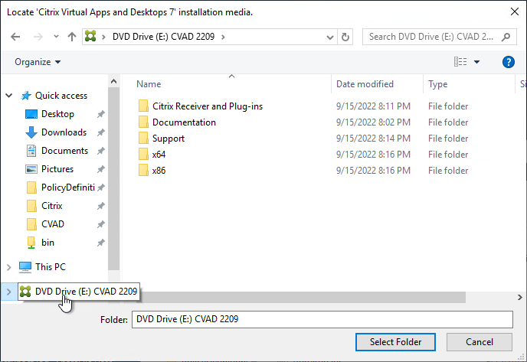Expand the This PC tree node
The width and height of the screenshot is (527, 362).
point(9,267)
